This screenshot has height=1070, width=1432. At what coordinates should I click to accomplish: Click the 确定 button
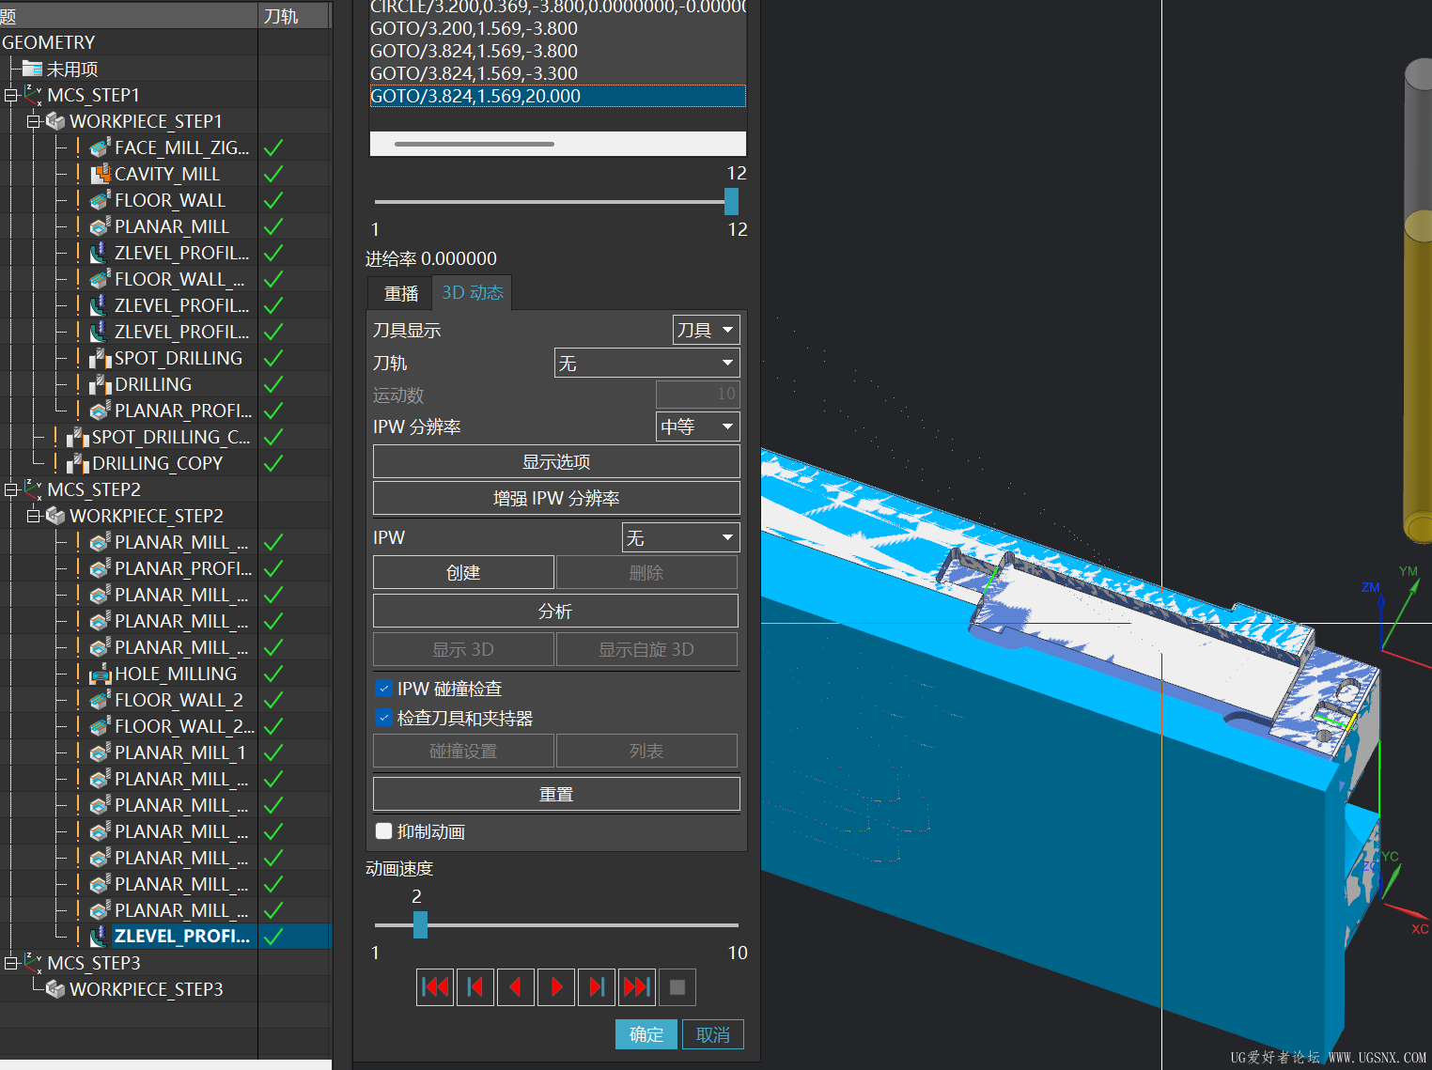coord(646,1034)
